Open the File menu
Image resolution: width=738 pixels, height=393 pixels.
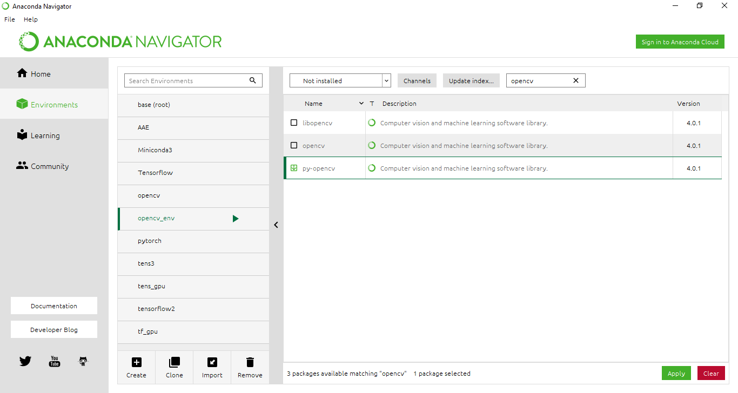10,19
